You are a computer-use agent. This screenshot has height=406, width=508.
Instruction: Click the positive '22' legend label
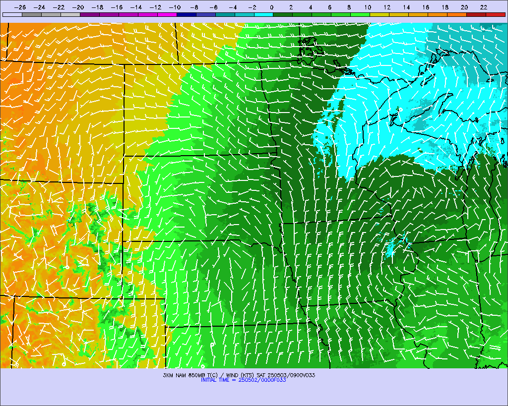tap(484, 7)
